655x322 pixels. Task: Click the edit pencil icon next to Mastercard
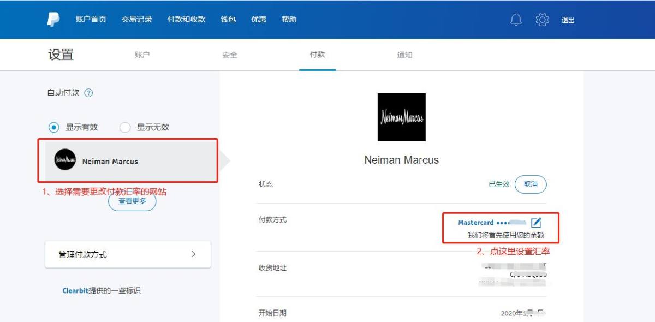(536, 222)
